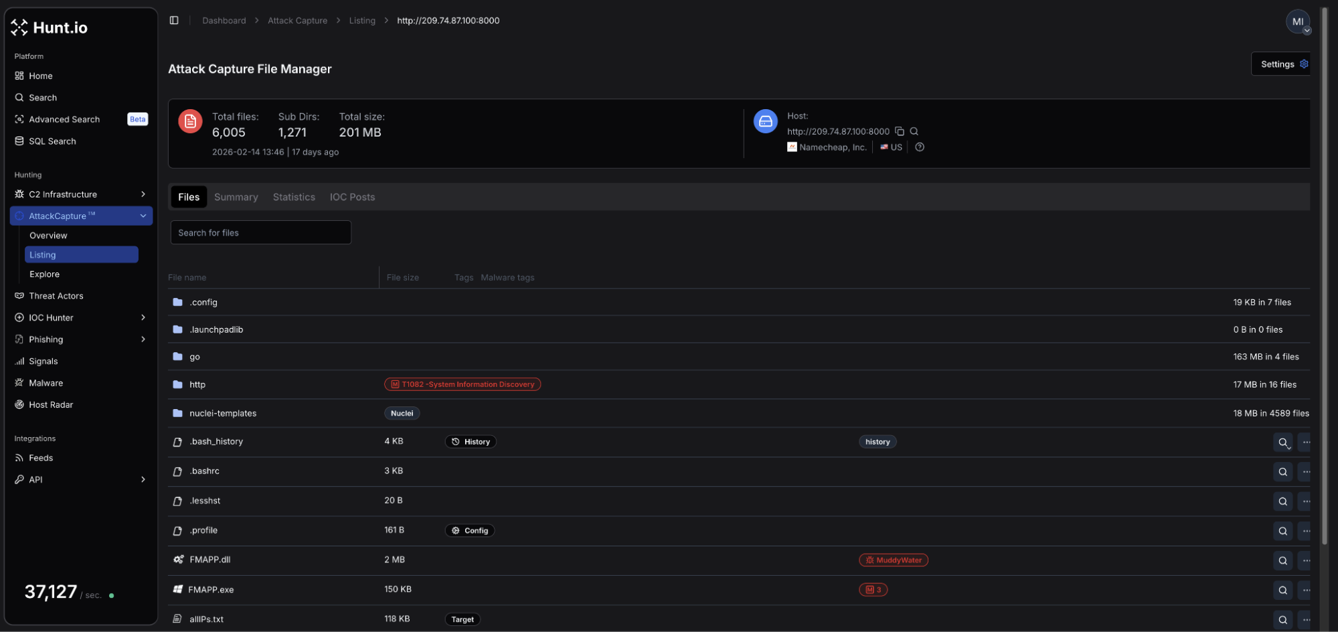Toggle the sidebar panel icon
Image resolution: width=1338 pixels, height=632 pixels.
174,20
